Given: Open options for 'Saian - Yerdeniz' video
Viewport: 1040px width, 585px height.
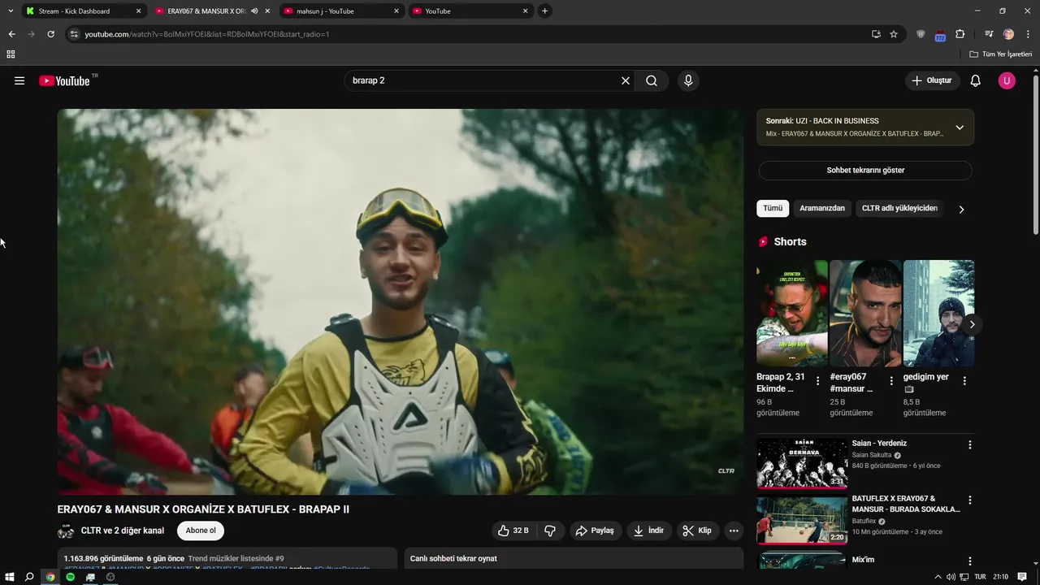Looking at the screenshot, I should pos(969,445).
